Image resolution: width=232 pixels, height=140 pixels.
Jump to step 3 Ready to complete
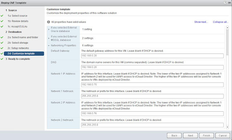tap(18, 59)
